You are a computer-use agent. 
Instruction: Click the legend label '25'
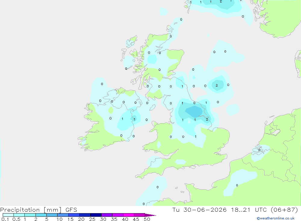pyautogui.click(x=92, y=219)
